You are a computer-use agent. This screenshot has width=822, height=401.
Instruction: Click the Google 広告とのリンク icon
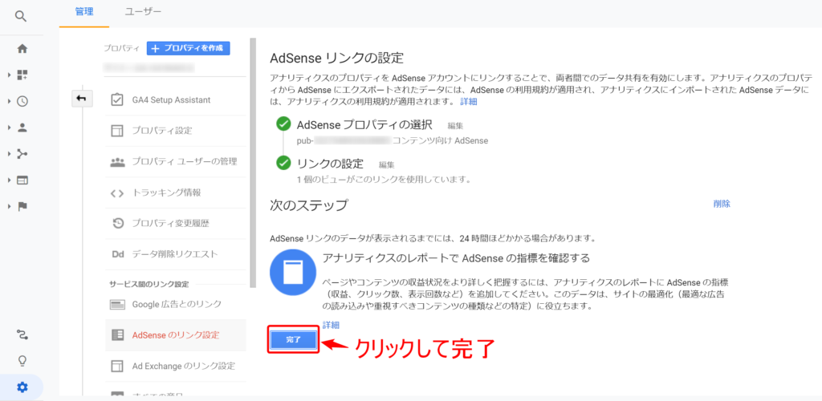point(117,304)
